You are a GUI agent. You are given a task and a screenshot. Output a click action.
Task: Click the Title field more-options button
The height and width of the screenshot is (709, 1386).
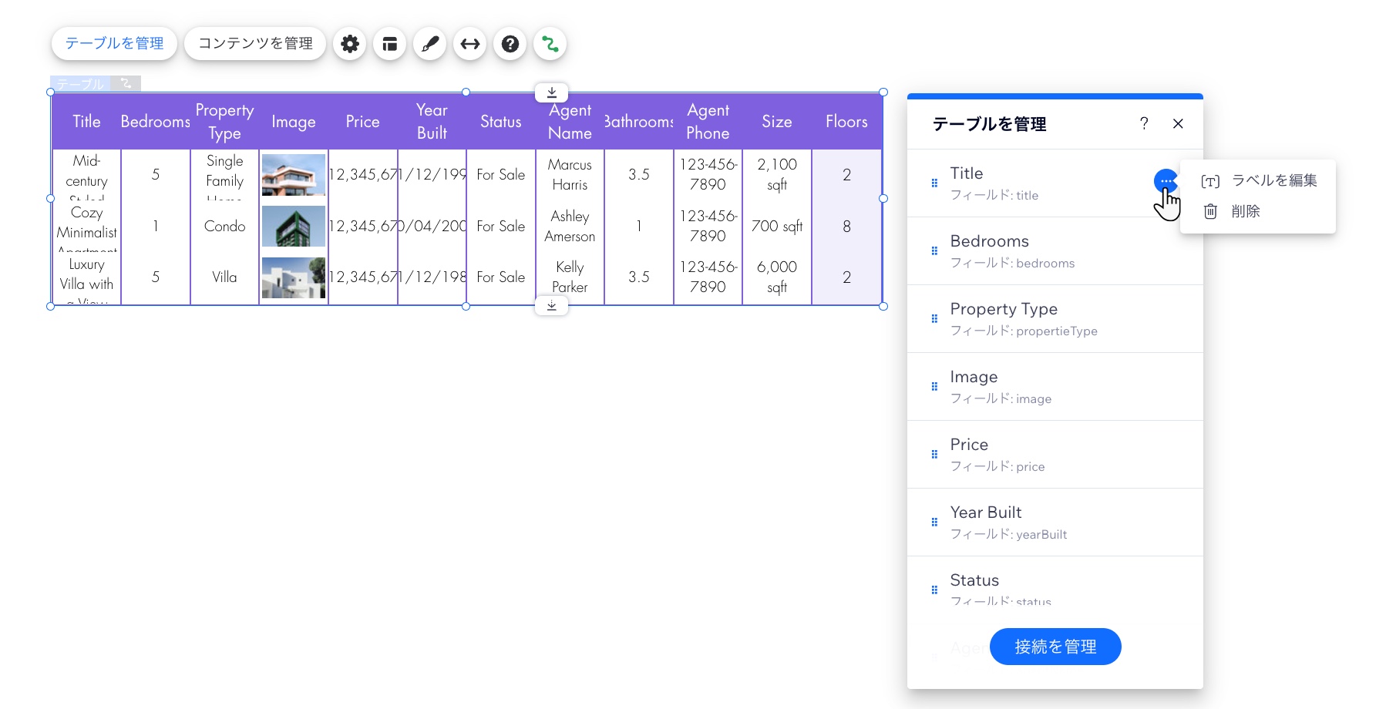click(x=1166, y=181)
